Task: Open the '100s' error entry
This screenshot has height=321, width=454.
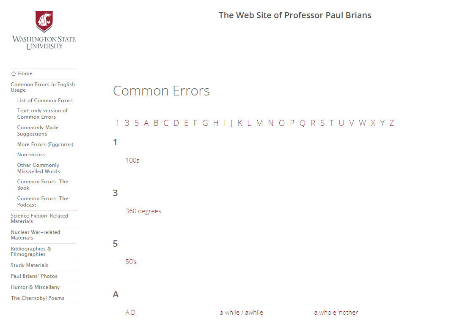Action: point(132,160)
